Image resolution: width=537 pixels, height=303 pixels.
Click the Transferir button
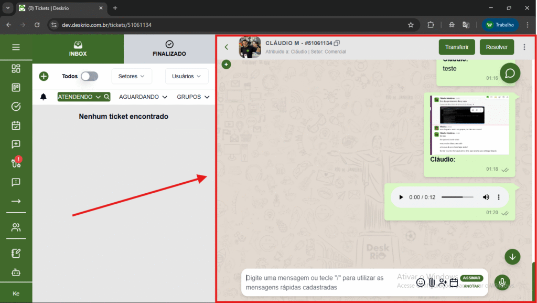tap(457, 47)
